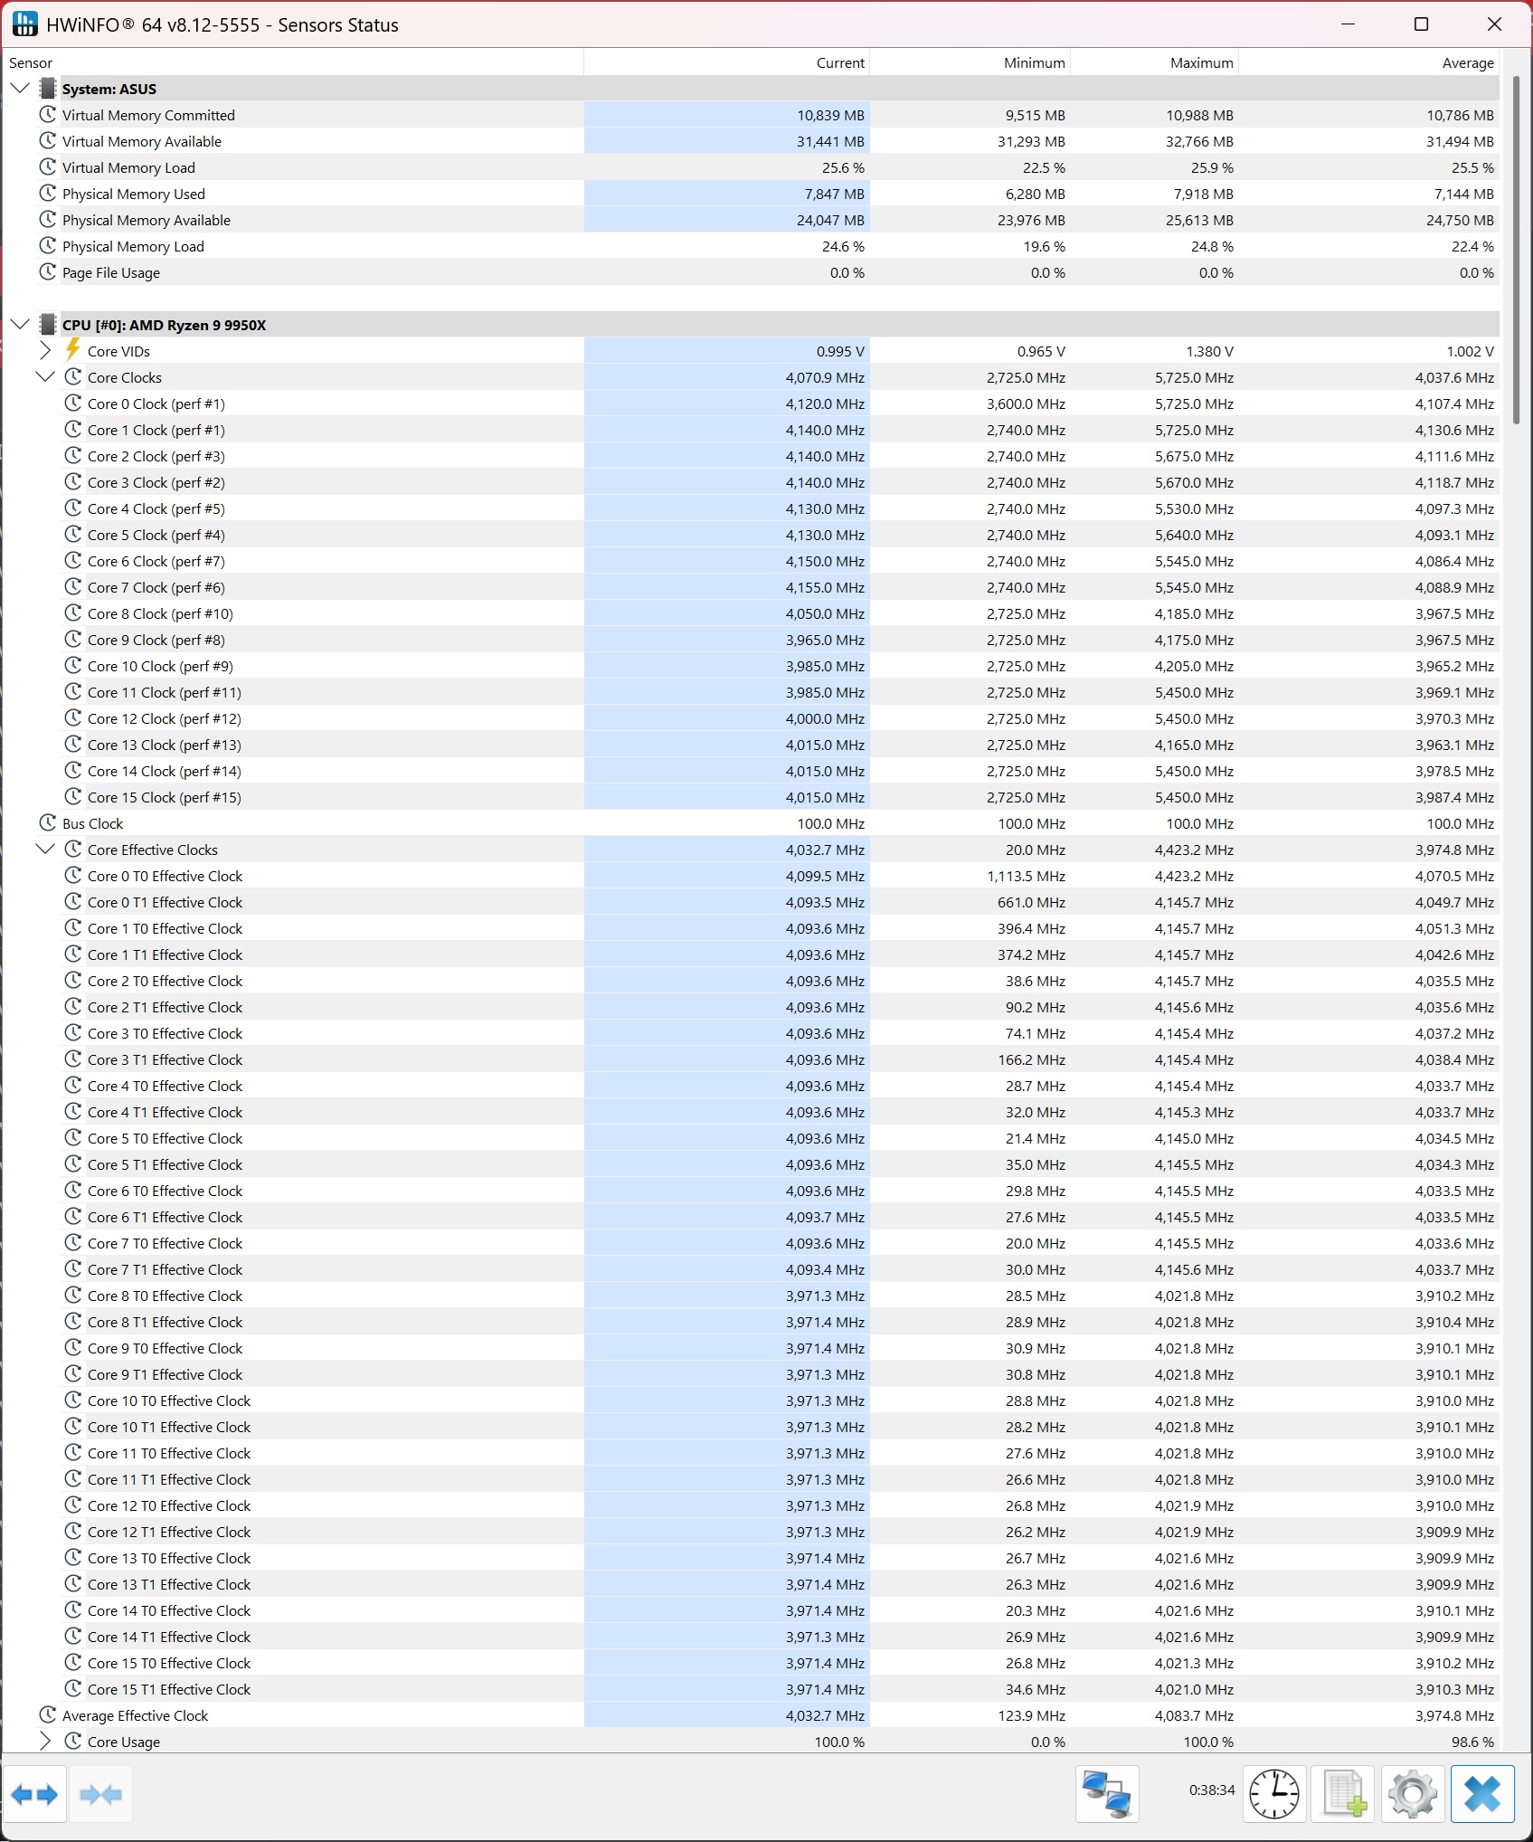Click the 10,839 MB current value

[x=830, y=115]
